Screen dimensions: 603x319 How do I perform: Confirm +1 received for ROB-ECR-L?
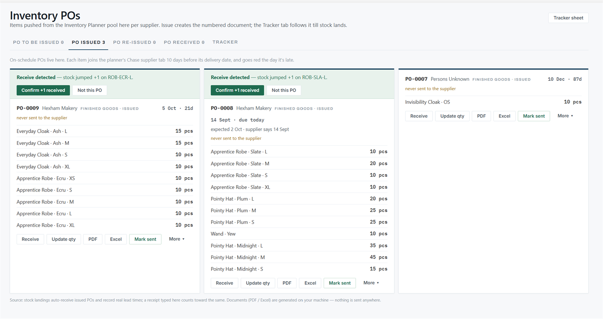tap(43, 90)
